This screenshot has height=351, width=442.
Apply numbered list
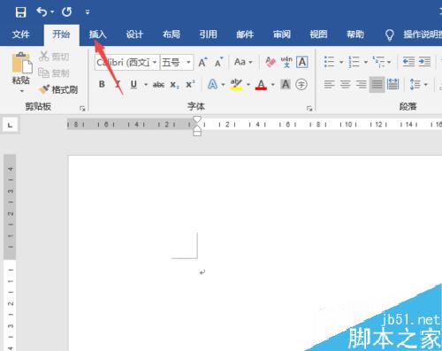coord(354,62)
